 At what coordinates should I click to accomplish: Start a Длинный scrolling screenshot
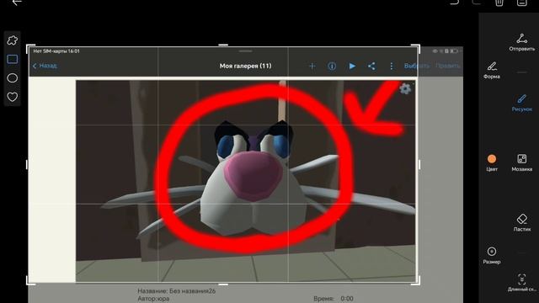522,283
